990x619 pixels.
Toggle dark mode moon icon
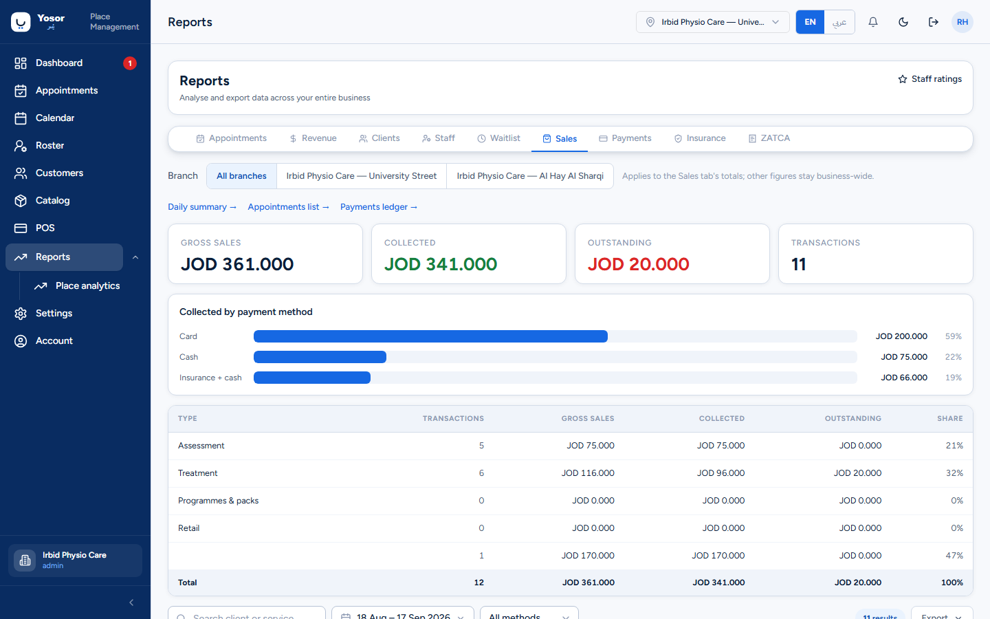click(x=903, y=22)
